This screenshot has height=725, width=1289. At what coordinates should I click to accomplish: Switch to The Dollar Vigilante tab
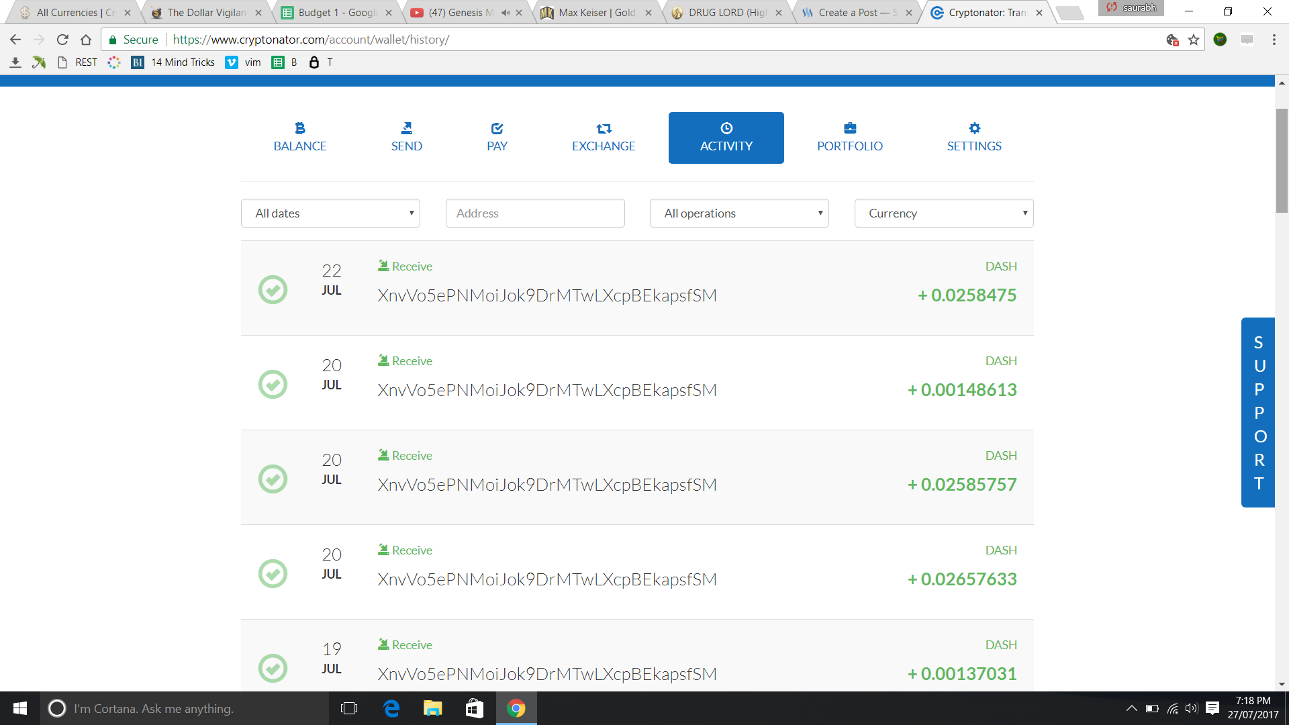point(205,13)
